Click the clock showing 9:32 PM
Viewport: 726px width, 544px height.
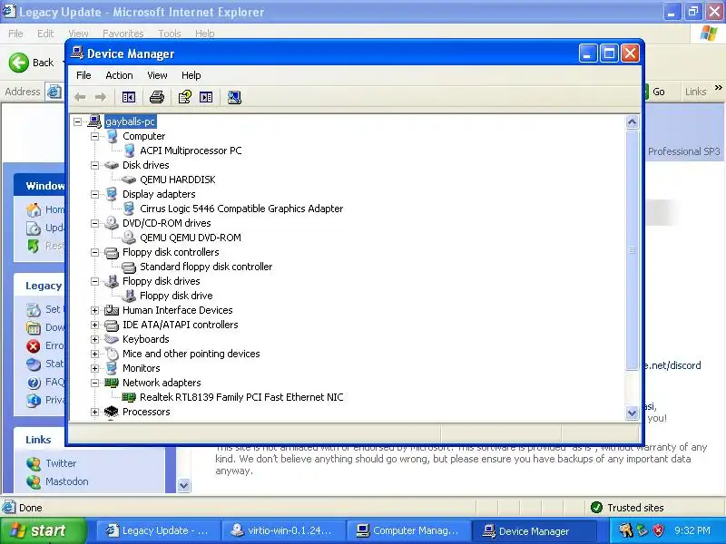(692, 530)
